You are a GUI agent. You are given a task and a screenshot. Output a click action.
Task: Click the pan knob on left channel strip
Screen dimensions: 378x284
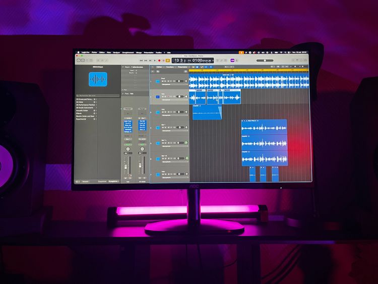[x=128, y=149]
